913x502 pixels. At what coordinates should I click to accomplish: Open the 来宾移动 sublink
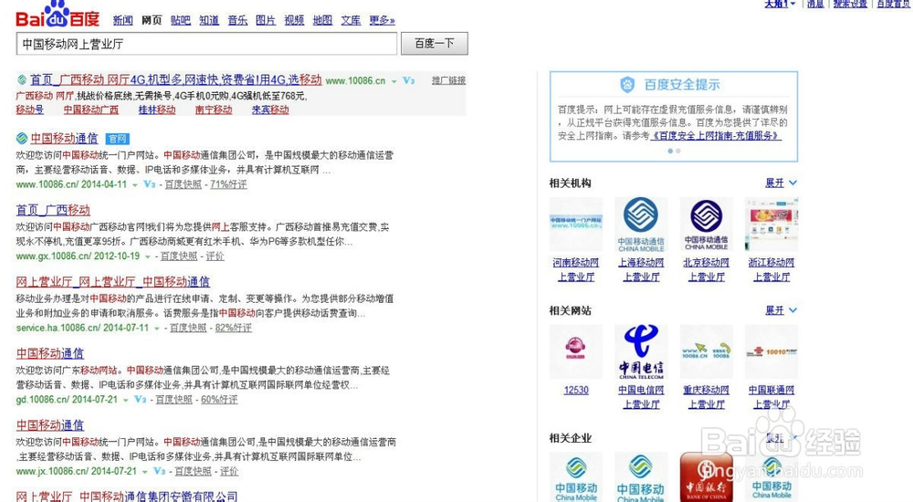coord(270,110)
